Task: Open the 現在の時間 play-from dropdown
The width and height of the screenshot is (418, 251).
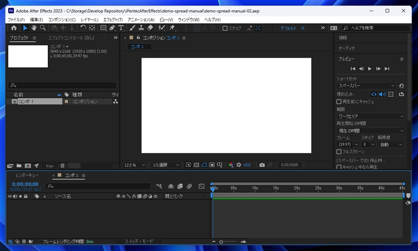Action: click(x=371, y=131)
